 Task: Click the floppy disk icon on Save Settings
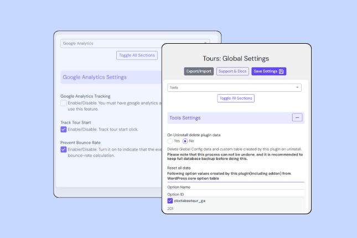281,71
